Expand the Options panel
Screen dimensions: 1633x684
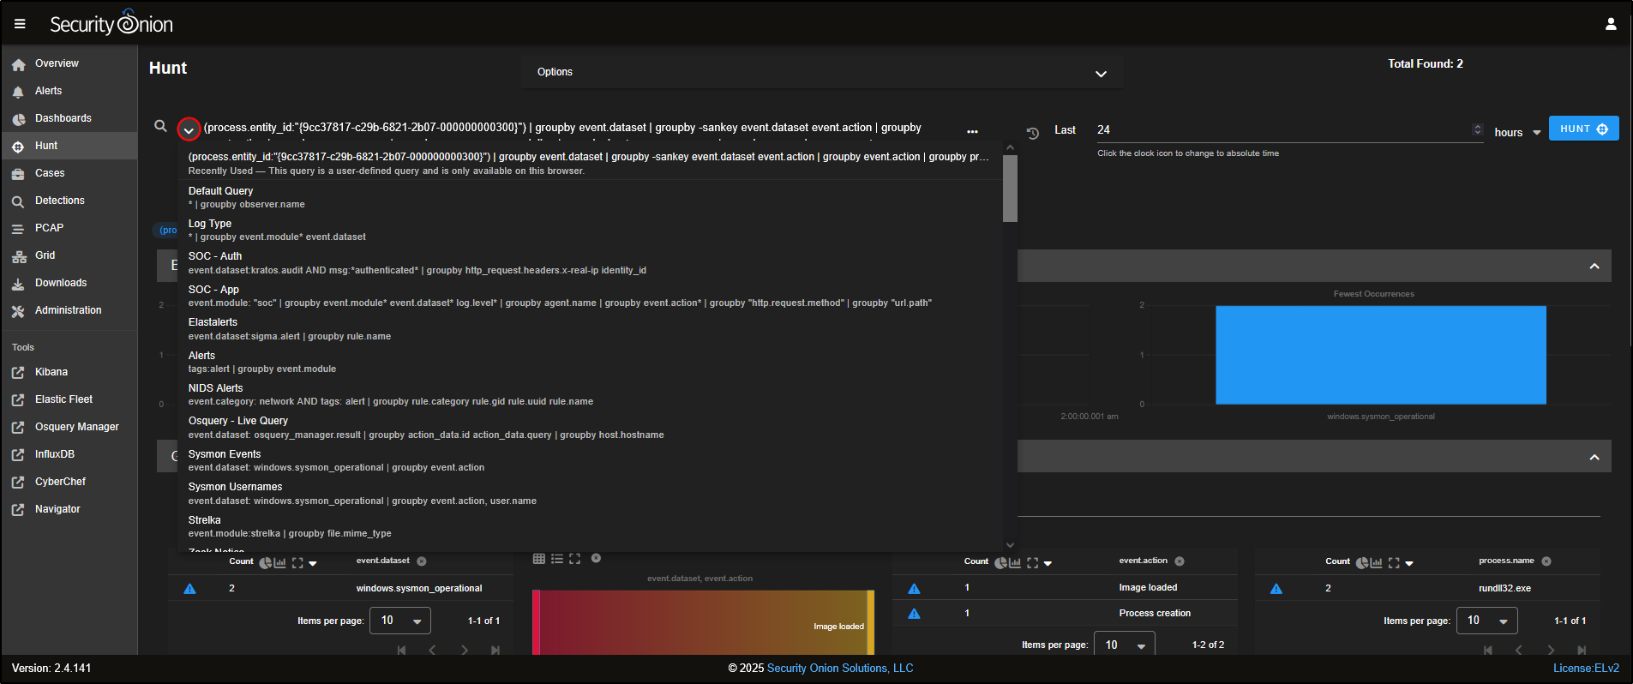(1101, 74)
